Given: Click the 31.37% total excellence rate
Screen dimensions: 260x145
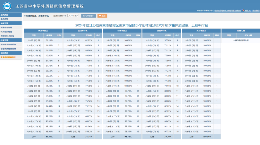Looking at the screenshot, I should (49, 137).
